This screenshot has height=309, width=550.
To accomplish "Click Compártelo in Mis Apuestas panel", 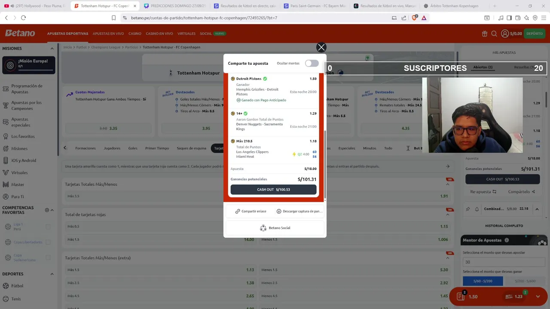I will click(522, 191).
